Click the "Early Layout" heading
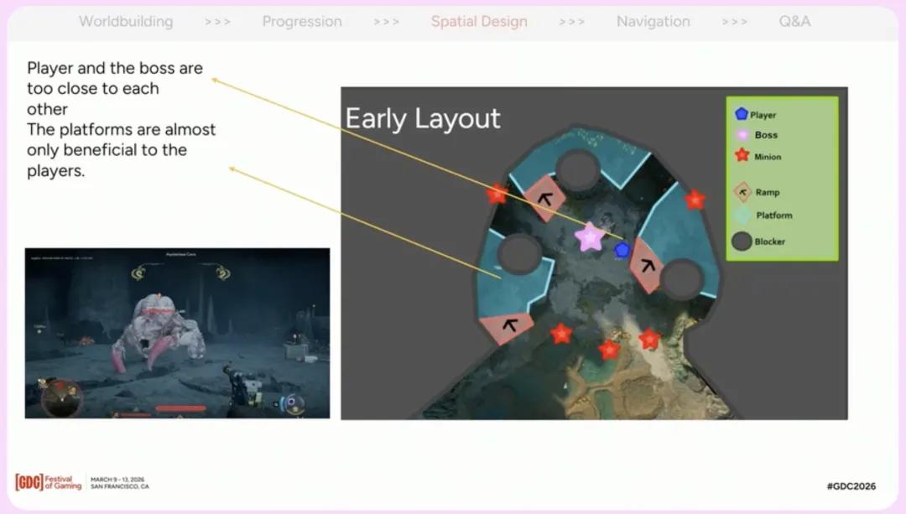 [x=422, y=119]
